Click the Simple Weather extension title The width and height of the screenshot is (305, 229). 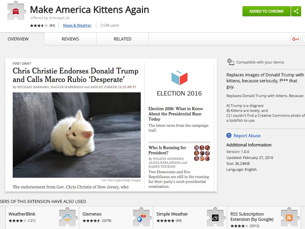point(172,214)
